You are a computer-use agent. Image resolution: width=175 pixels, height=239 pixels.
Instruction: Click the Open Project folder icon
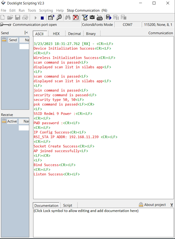10,17
